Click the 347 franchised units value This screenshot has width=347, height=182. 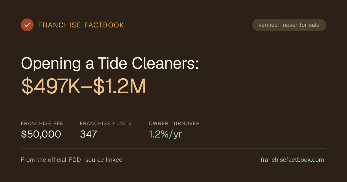pos(88,134)
